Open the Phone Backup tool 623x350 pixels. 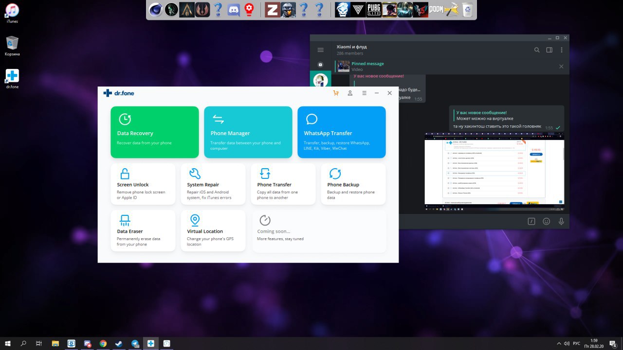coord(353,184)
